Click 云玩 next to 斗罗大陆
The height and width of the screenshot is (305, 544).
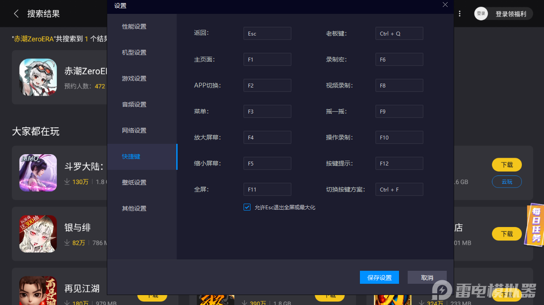507,182
